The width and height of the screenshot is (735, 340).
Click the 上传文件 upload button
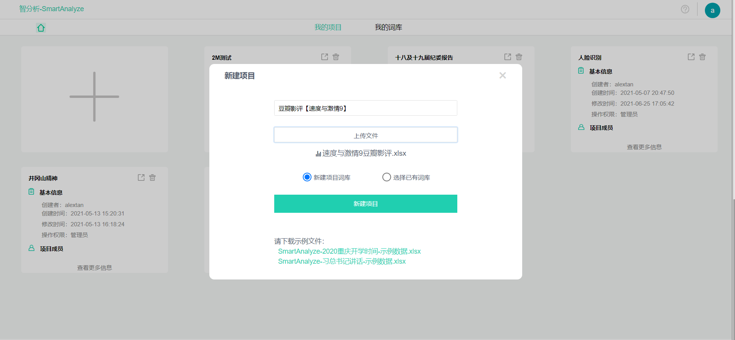366,135
